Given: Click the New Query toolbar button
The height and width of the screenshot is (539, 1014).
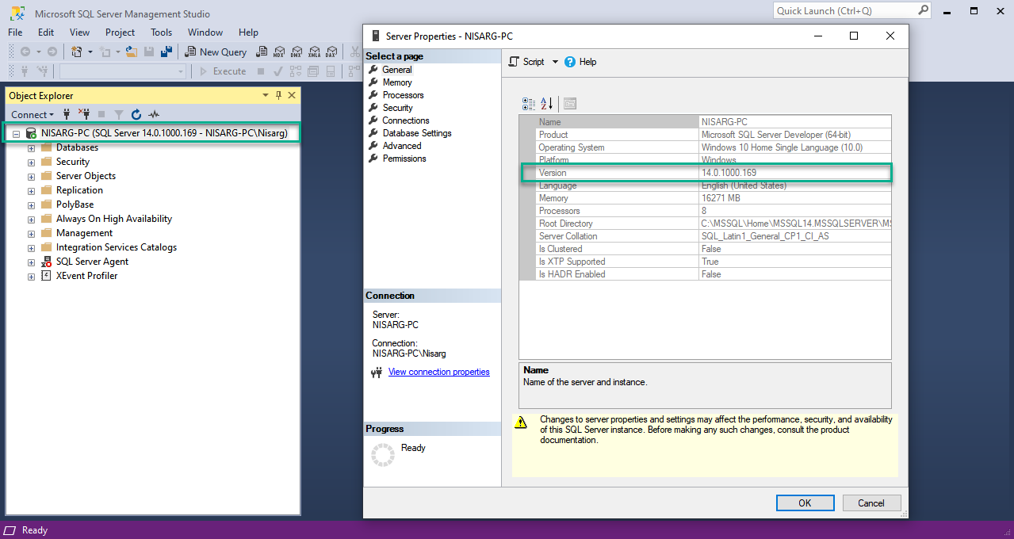Looking at the screenshot, I should click(216, 52).
